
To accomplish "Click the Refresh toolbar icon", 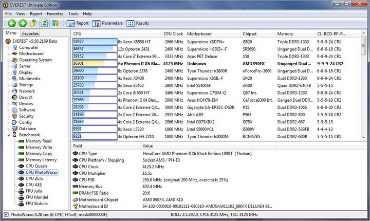I will click(x=44, y=23).
